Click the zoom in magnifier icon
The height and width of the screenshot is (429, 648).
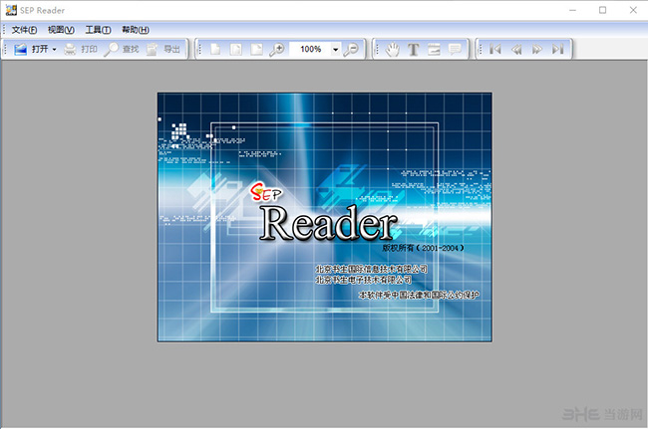coord(277,49)
